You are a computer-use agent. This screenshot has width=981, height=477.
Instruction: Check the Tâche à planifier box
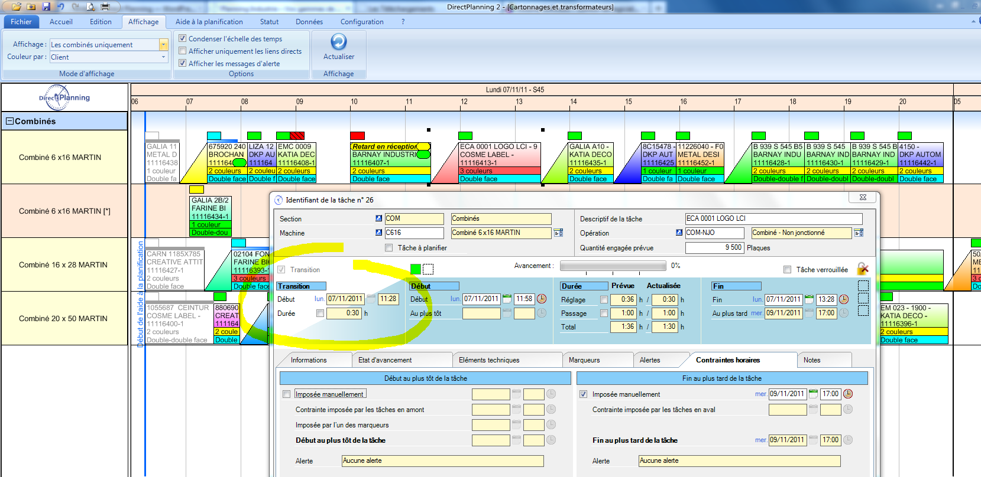click(388, 248)
